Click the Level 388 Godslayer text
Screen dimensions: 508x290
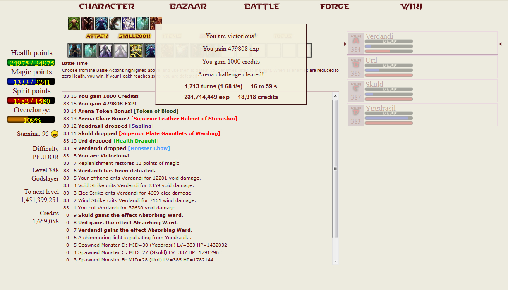click(x=45, y=174)
